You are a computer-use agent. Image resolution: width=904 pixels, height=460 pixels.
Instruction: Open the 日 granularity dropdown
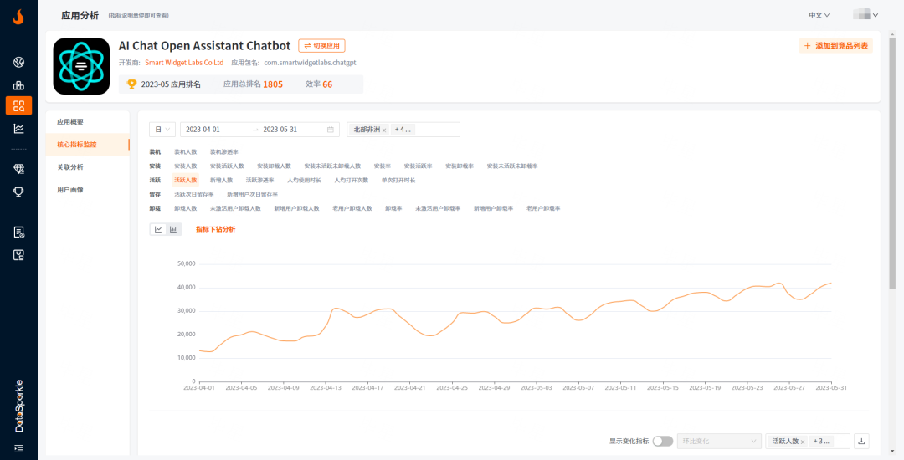[x=162, y=130]
